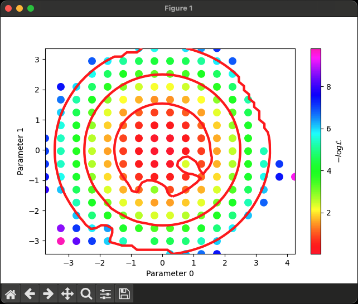Click the Figure 1 window title
This screenshot has height=304, width=358.
(178, 8)
